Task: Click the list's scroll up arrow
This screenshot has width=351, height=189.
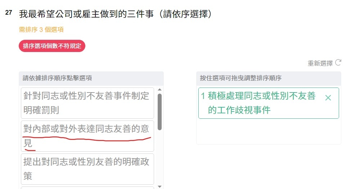Action: click(x=159, y=90)
